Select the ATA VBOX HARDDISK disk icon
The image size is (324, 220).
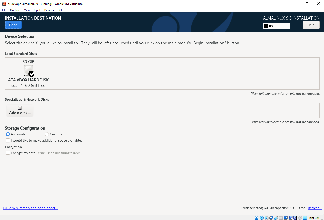click(29, 71)
